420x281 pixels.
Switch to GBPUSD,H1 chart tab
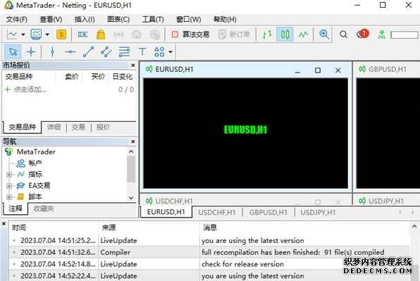(x=268, y=213)
